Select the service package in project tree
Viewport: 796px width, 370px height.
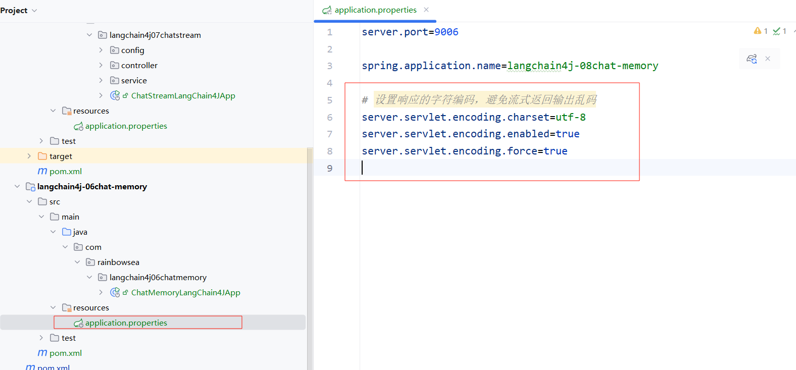tap(134, 80)
